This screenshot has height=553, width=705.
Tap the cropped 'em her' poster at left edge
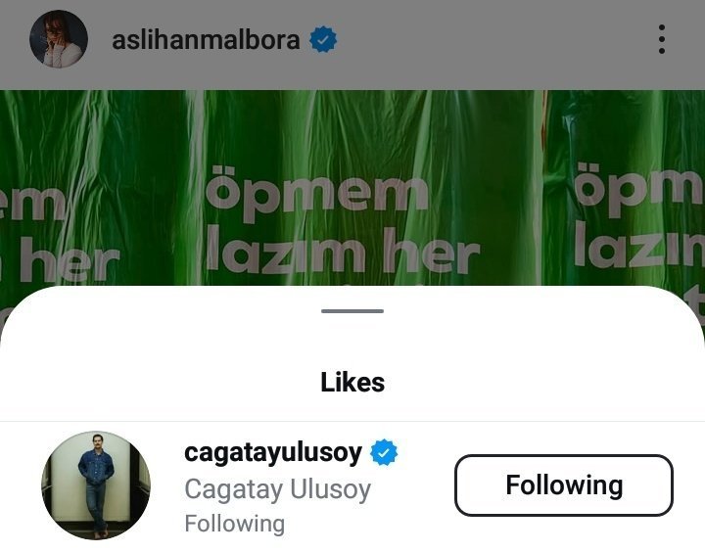click(x=60, y=234)
